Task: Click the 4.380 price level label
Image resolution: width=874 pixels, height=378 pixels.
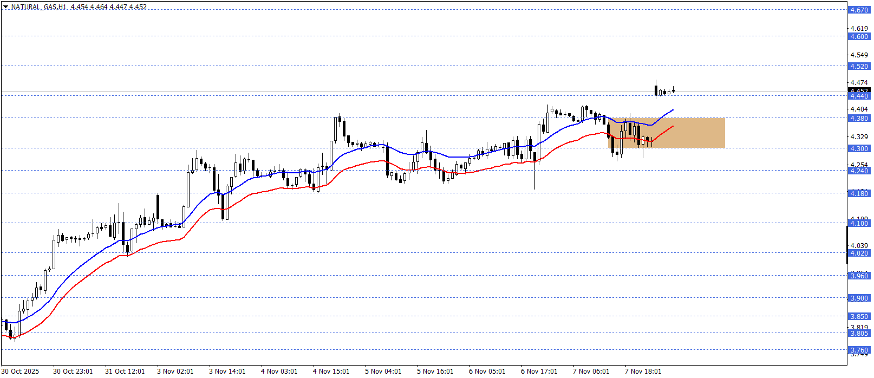Action: [x=859, y=119]
